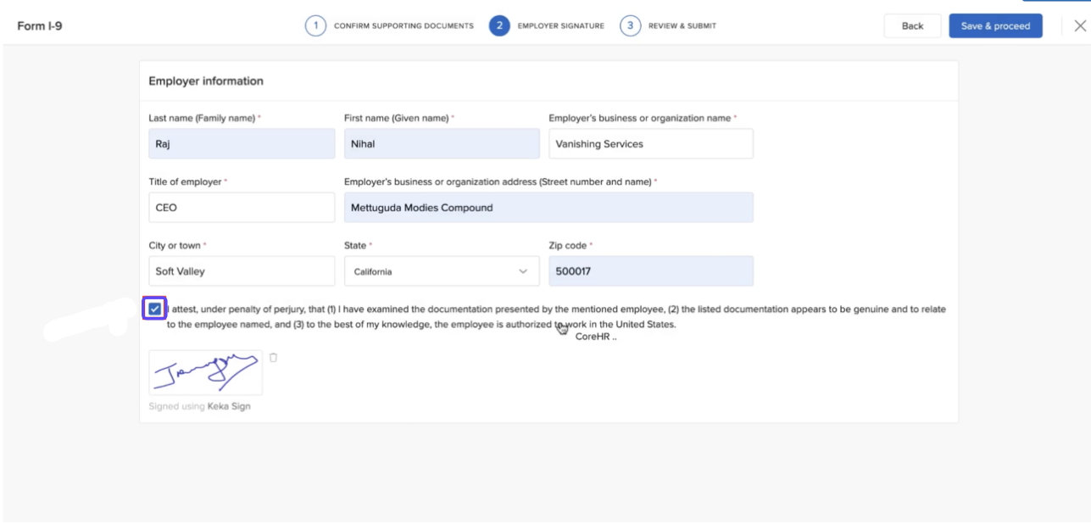Click the employer signature image

(205, 372)
